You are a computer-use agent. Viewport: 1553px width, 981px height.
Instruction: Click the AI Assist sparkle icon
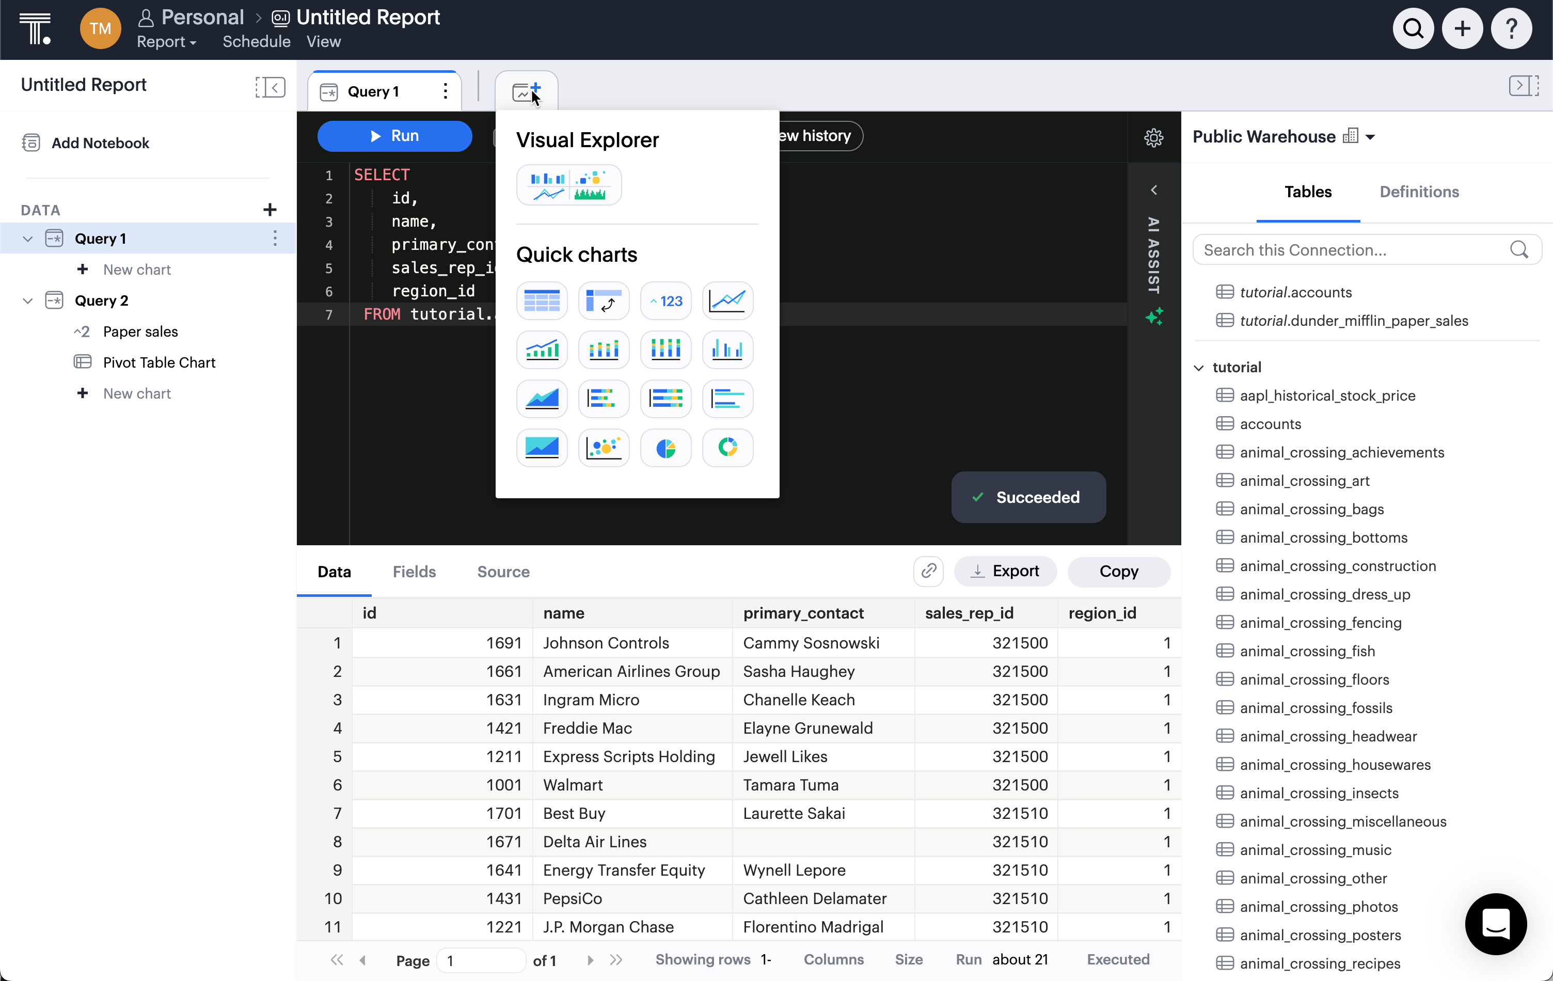(x=1154, y=317)
